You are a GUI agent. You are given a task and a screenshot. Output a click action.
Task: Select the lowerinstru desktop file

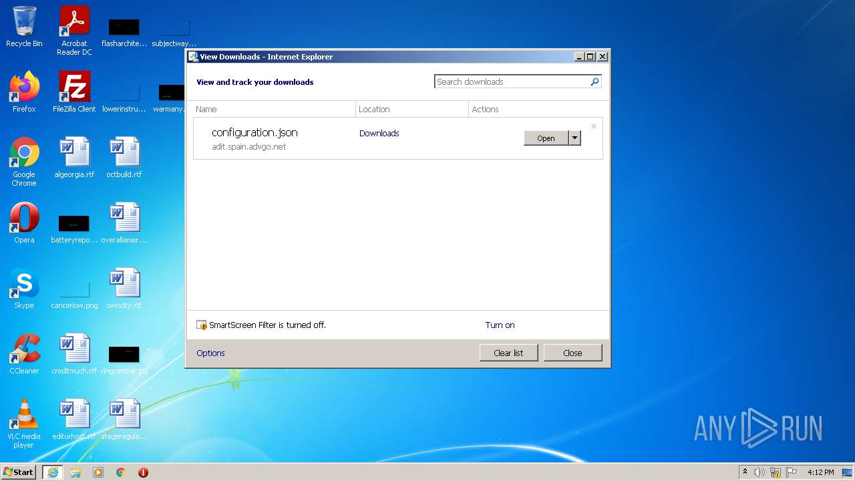click(x=124, y=98)
